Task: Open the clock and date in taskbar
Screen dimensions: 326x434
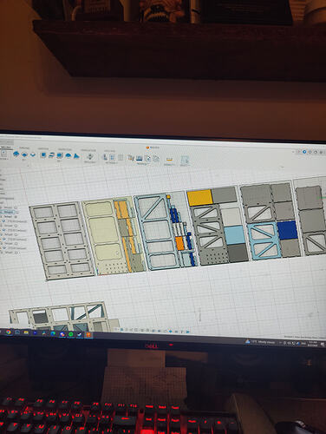Action: tap(313, 344)
